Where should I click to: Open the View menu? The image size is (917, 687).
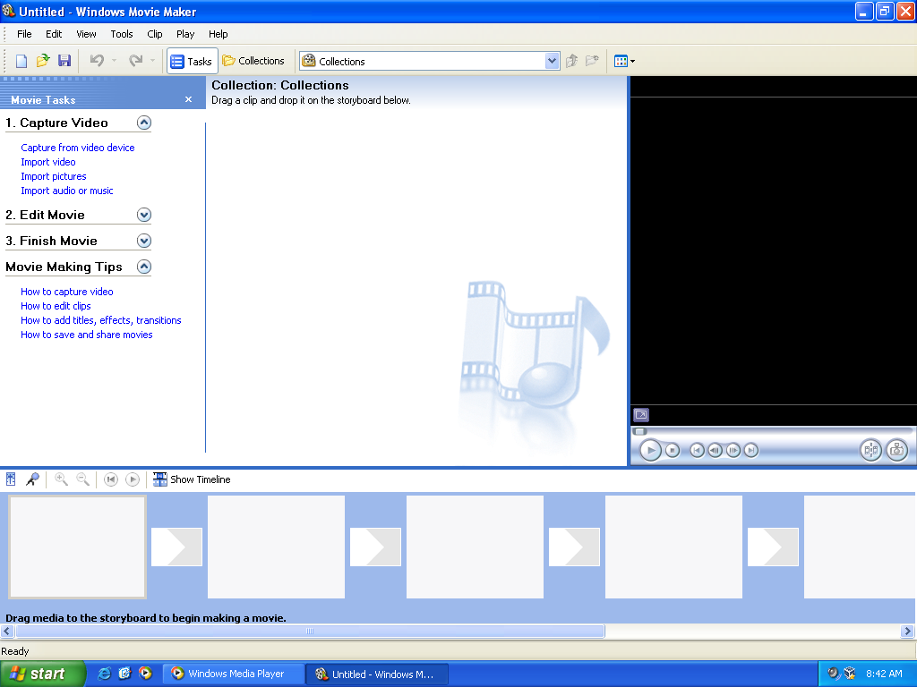86,34
